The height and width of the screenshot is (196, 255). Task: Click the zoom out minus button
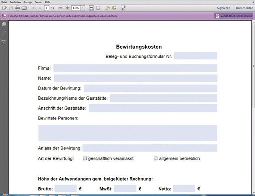coord(61,8)
